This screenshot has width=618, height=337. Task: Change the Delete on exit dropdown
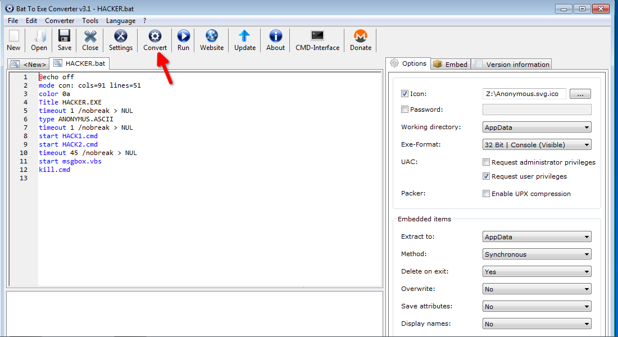(537, 272)
